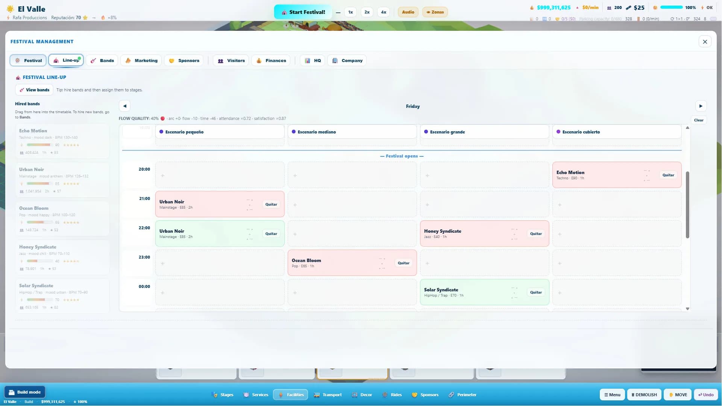Remove Echo Motion from Escenario cubierto
This screenshot has width=722, height=406.
(x=668, y=175)
